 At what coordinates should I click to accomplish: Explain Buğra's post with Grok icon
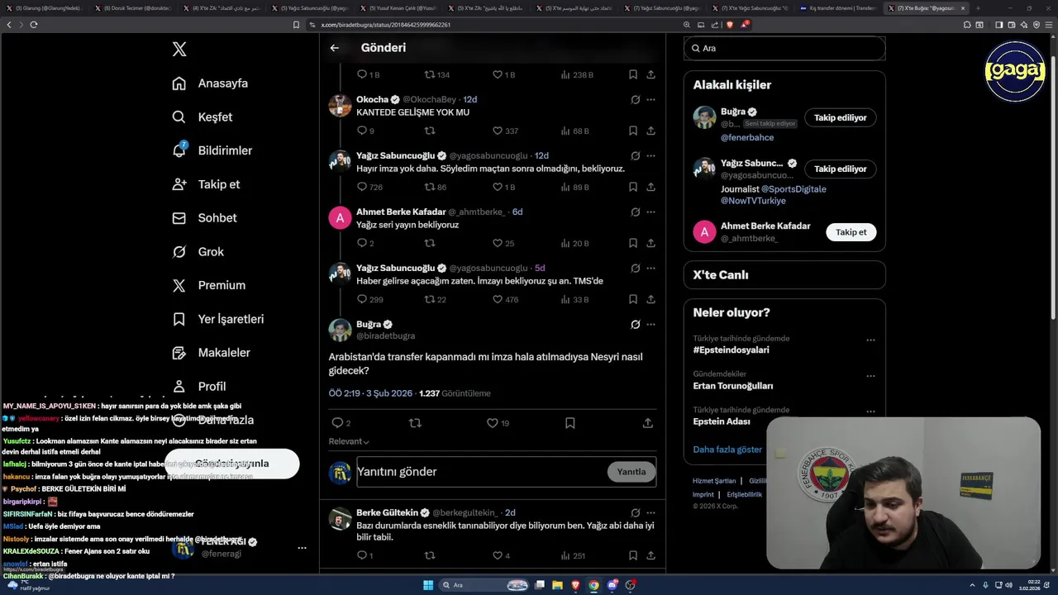636,324
